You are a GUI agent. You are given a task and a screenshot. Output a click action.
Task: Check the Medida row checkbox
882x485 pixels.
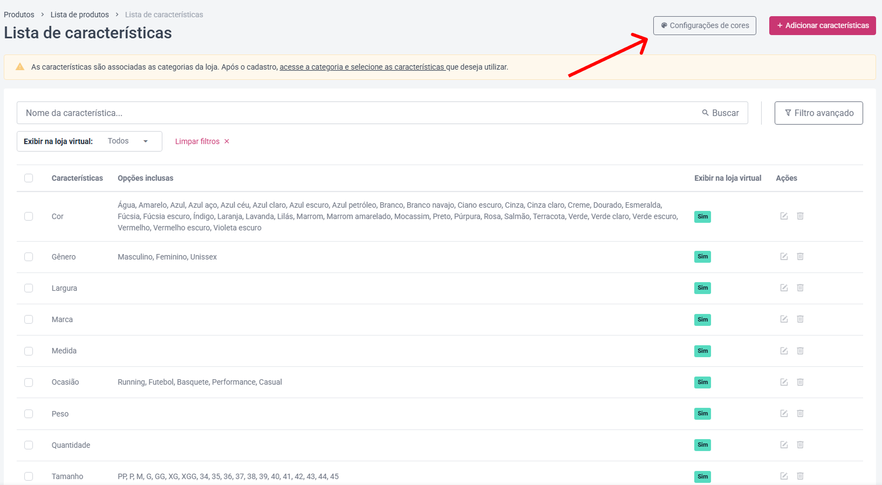pos(29,351)
